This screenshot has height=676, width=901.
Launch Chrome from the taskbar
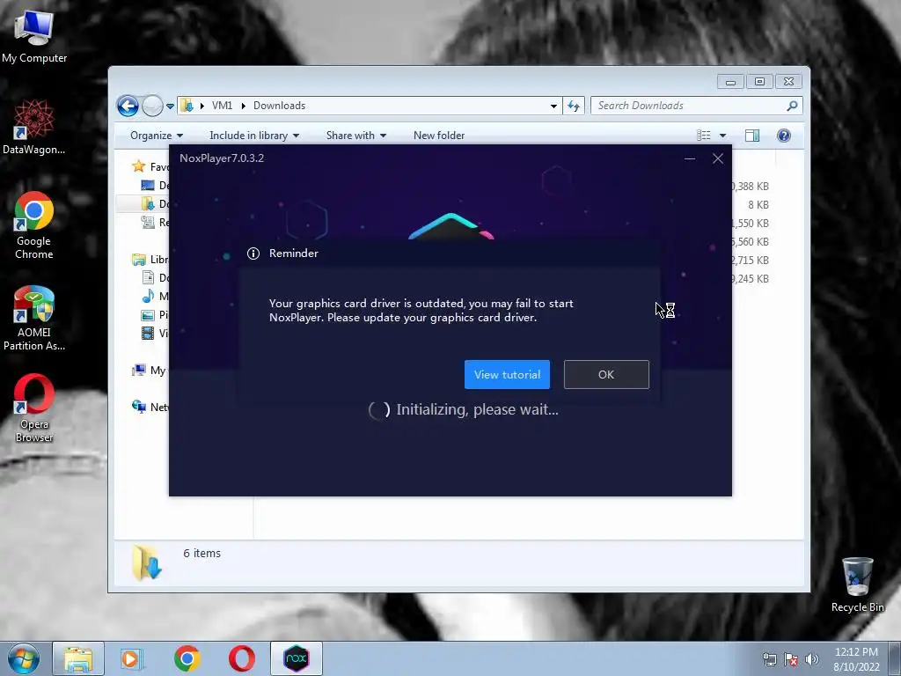click(187, 658)
